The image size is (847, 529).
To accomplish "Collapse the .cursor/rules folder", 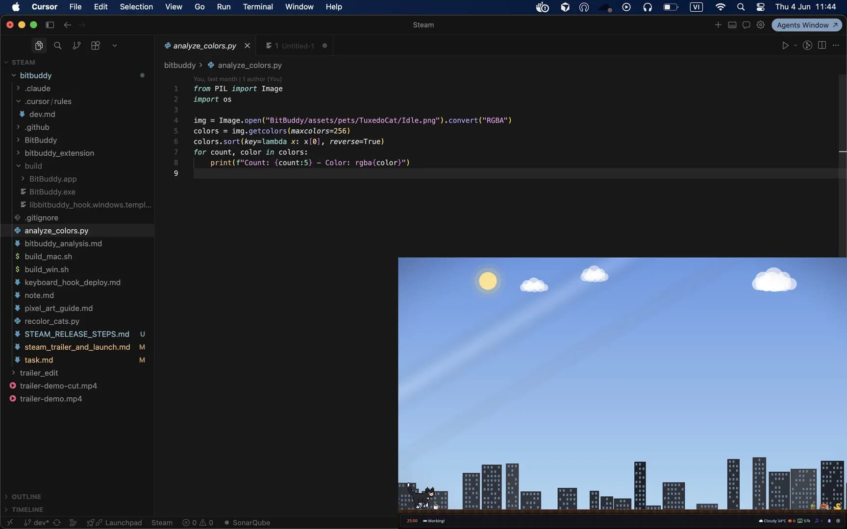I will (x=77, y=101).
